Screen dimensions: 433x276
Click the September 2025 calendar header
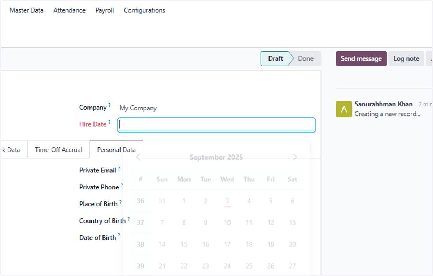[216, 157]
